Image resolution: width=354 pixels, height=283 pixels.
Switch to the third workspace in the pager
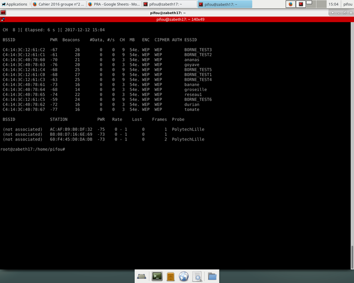click(x=311, y=4)
